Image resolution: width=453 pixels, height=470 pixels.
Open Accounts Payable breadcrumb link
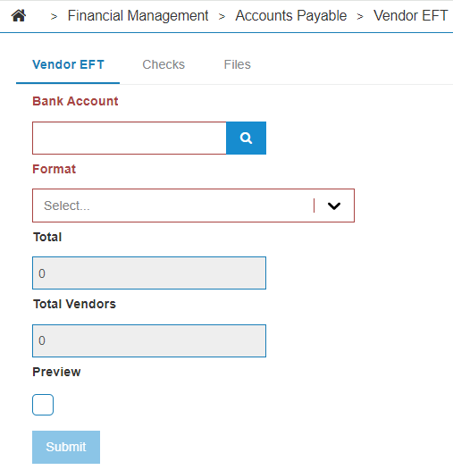click(x=290, y=15)
